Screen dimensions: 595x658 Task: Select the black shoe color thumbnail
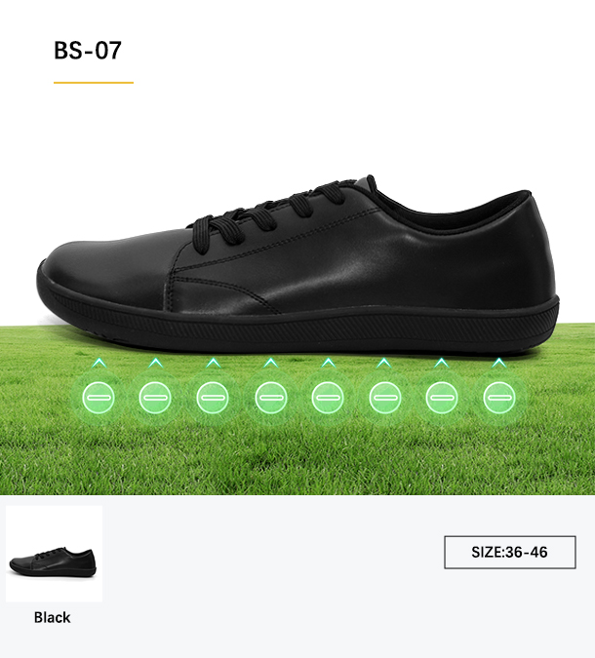pyautogui.click(x=55, y=554)
